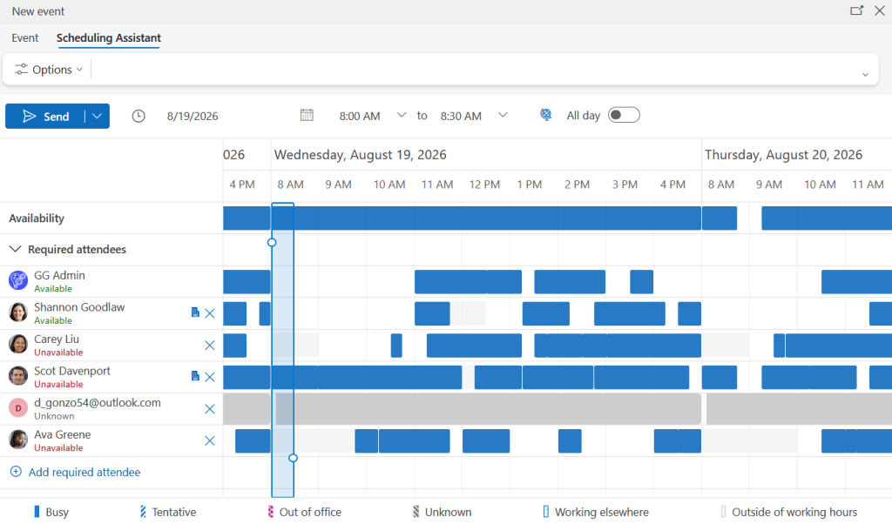Select the Scheduling Assistant tab
The width and height of the screenshot is (892, 524).
(x=109, y=37)
